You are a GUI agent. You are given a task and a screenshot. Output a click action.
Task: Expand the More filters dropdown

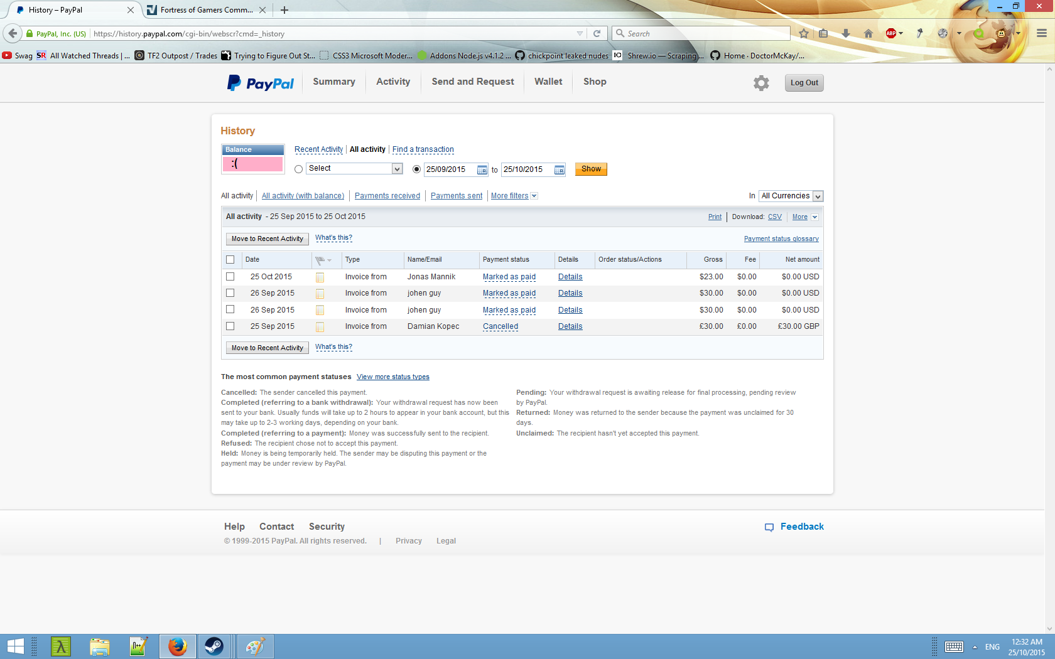tap(514, 196)
